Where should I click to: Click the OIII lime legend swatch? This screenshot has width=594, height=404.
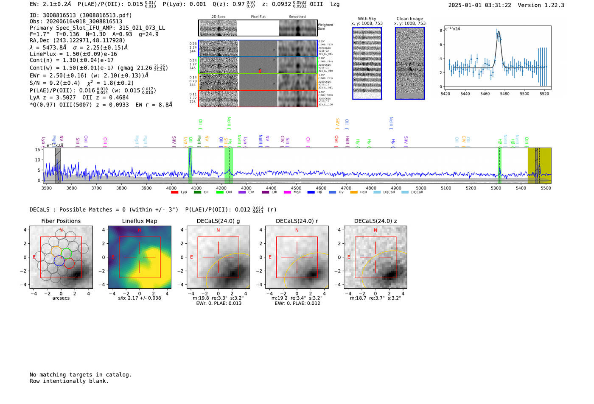220,192
